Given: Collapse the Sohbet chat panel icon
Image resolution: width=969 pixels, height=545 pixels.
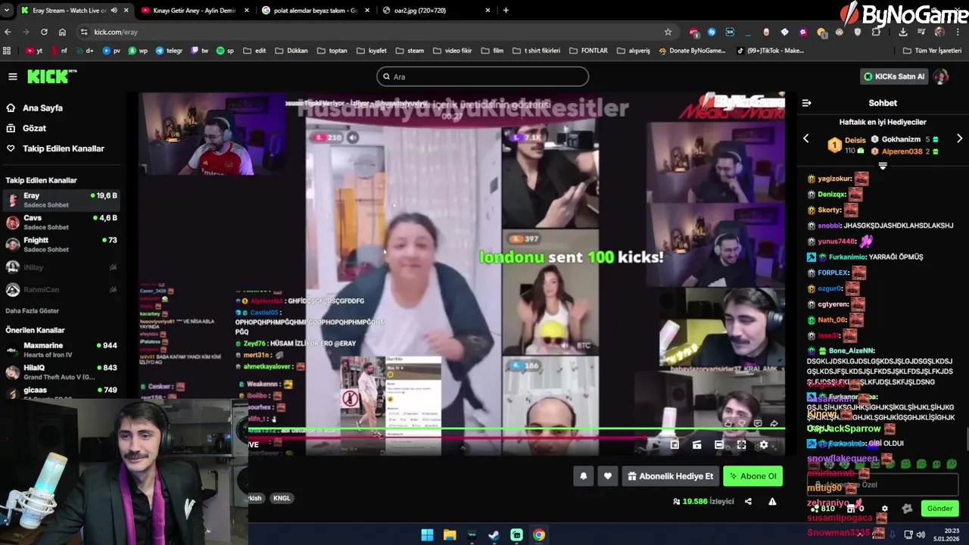Looking at the screenshot, I should (806, 103).
